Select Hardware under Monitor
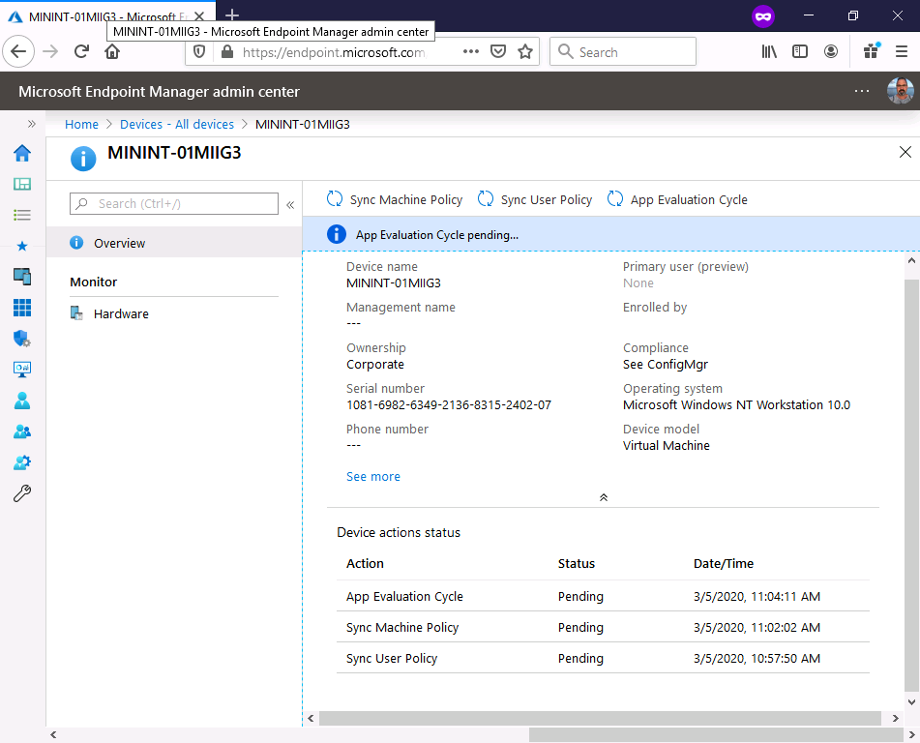The height and width of the screenshot is (743, 920). click(121, 313)
